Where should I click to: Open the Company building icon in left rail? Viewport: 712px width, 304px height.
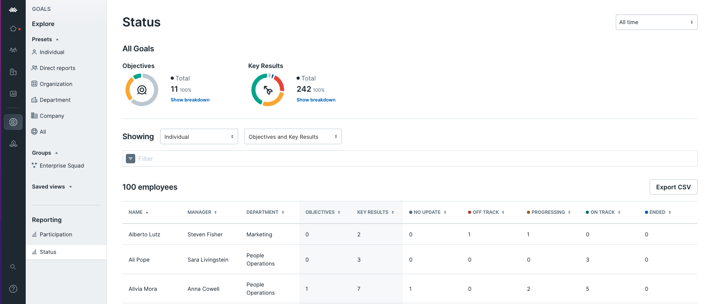[x=13, y=72]
